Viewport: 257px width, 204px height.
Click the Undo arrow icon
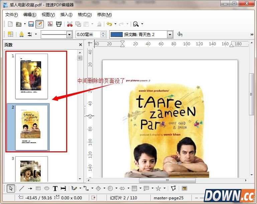pyautogui.click(x=109, y=24)
